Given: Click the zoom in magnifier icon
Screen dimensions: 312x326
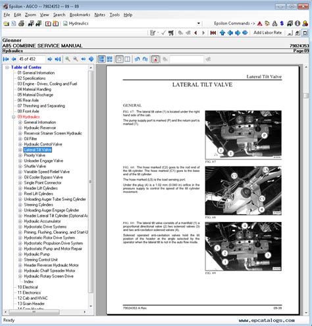Looking at the screenshot, I should click(x=68, y=59).
